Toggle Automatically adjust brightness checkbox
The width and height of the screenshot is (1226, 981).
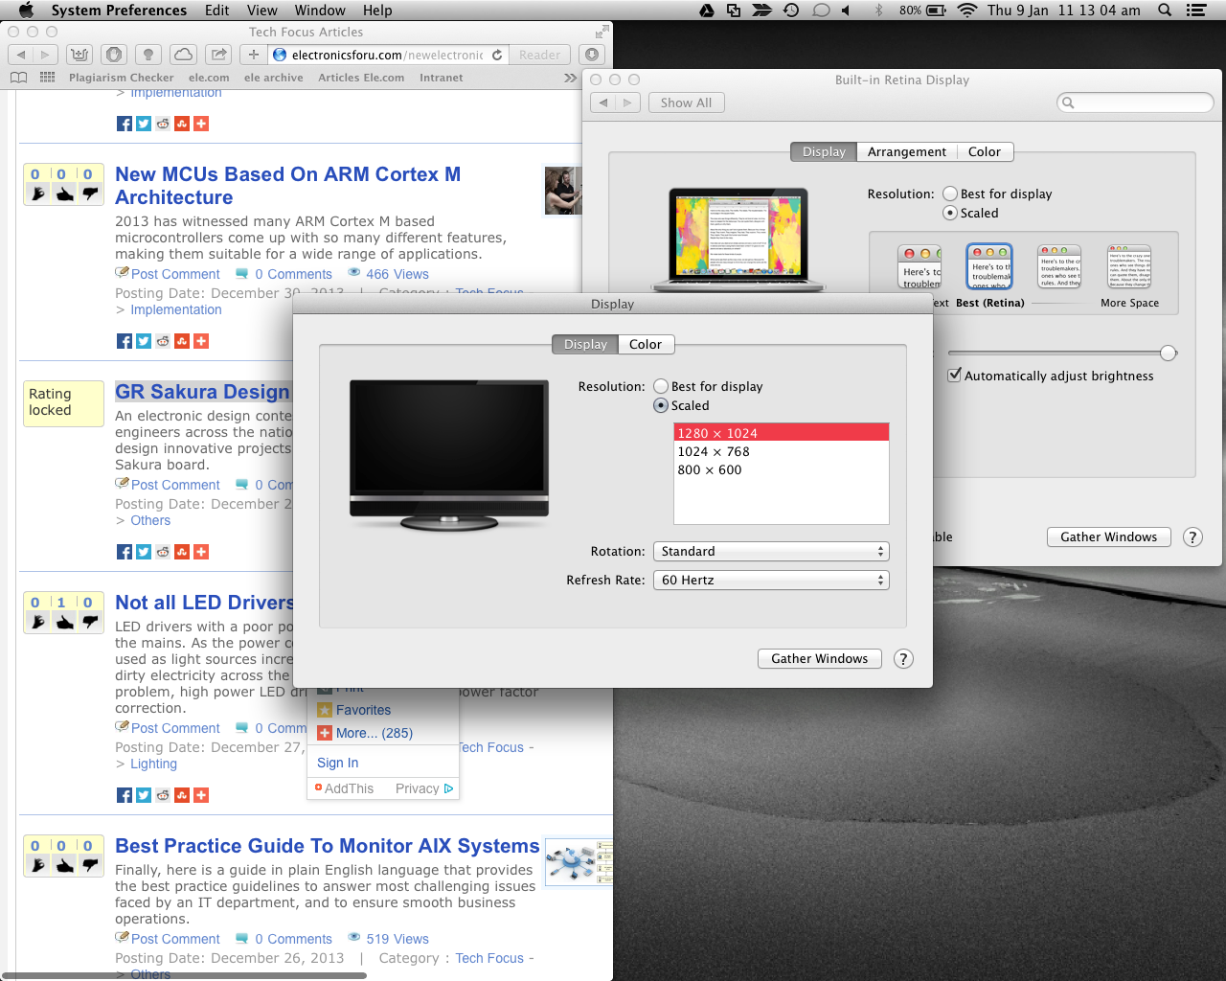pyautogui.click(x=954, y=375)
